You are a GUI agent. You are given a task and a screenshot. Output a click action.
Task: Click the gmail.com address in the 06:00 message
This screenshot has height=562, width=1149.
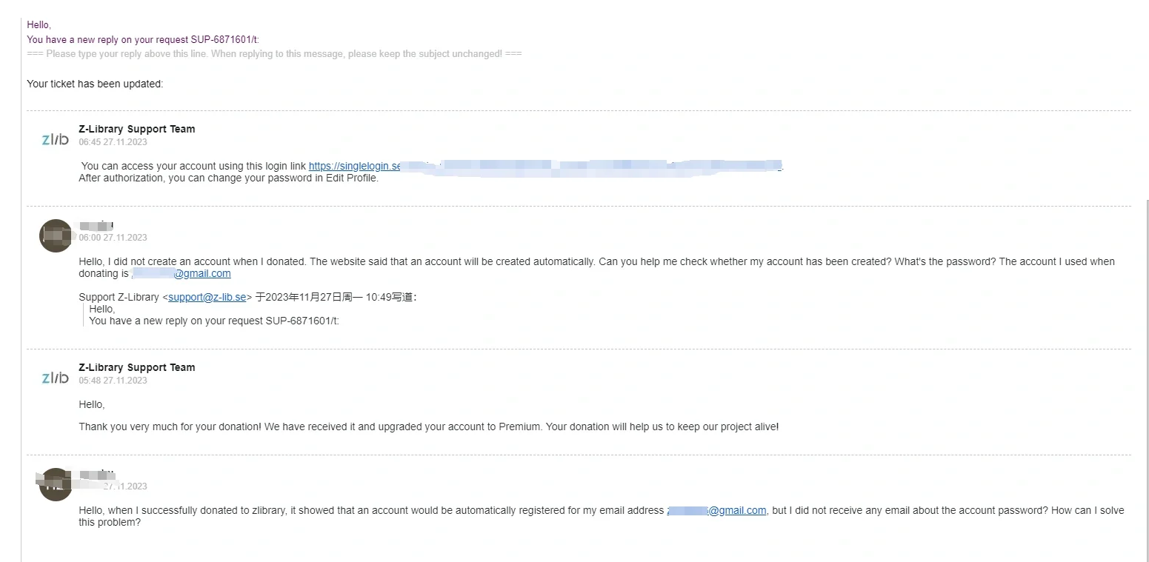coord(181,273)
